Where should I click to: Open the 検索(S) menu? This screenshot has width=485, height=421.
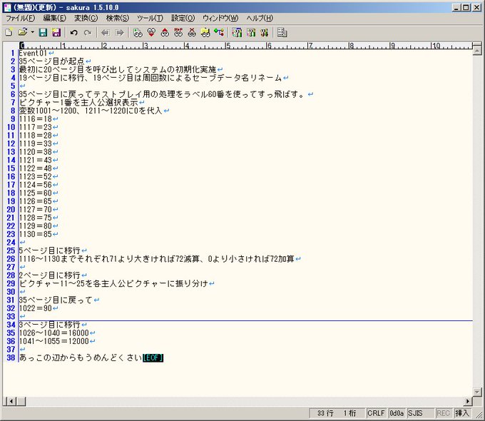pyautogui.click(x=118, y=19)
